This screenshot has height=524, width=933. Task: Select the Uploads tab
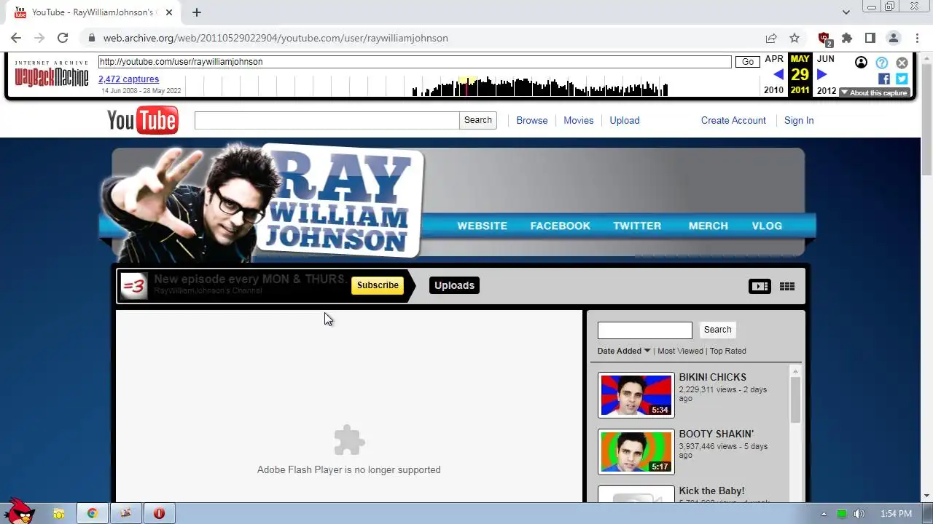pos(454,285)
